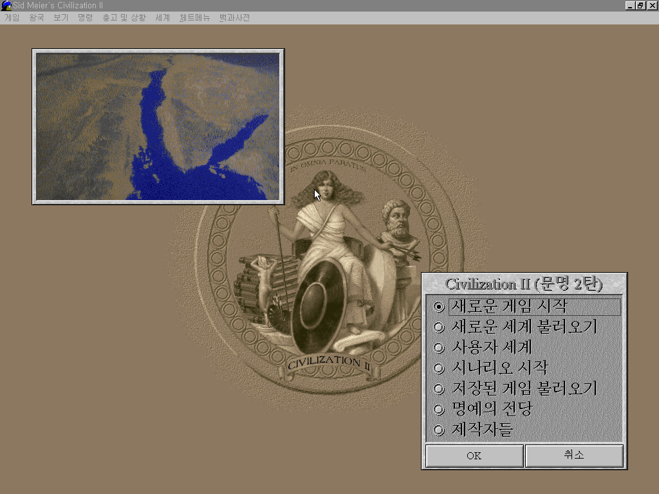
Task: Open the 왕국 menu
Action: pyautogui.click(x=37, y=17)
